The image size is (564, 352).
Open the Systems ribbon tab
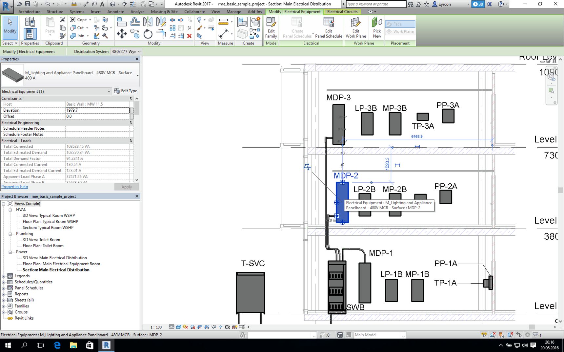coord(77,11)
